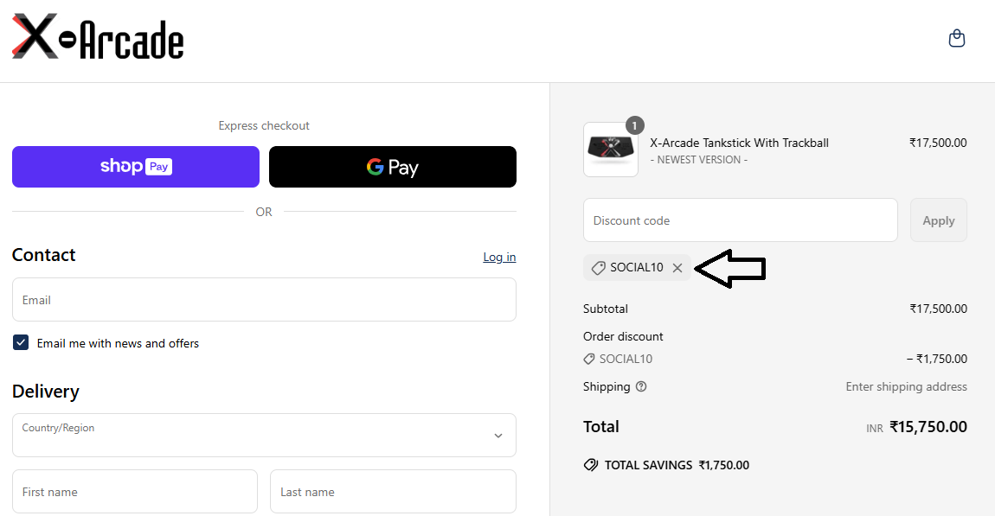Viewport: 995px width, 516px height.
Task: Click the Contact section heading
Action: click(x=44, y=255)
